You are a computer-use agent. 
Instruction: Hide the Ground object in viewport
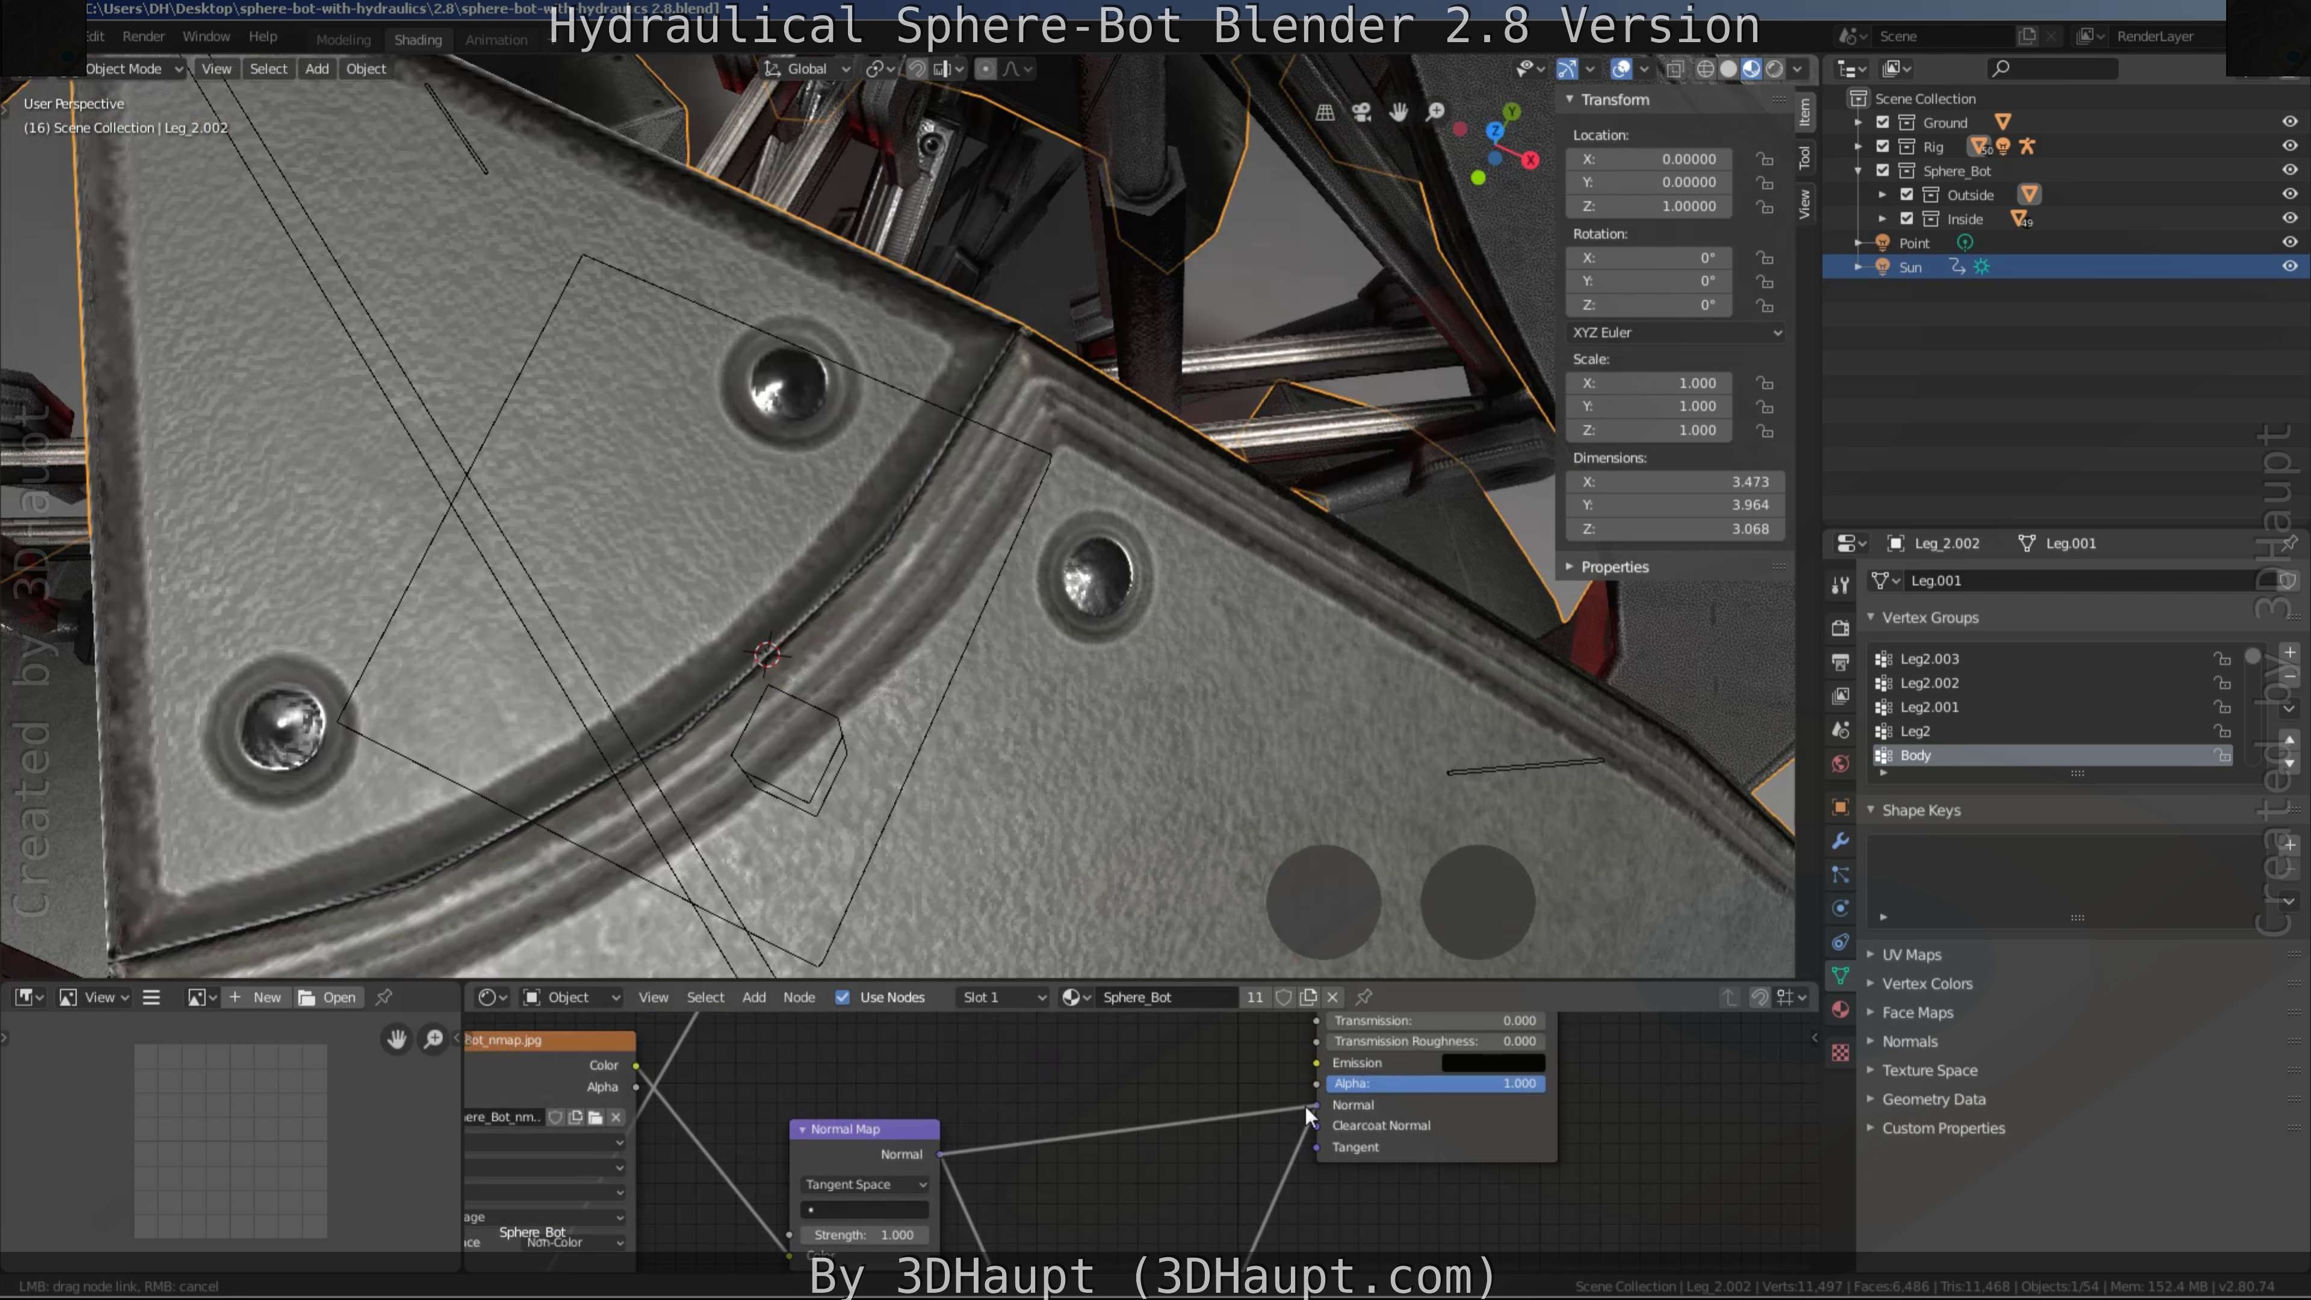click(x=2289, y=122)
